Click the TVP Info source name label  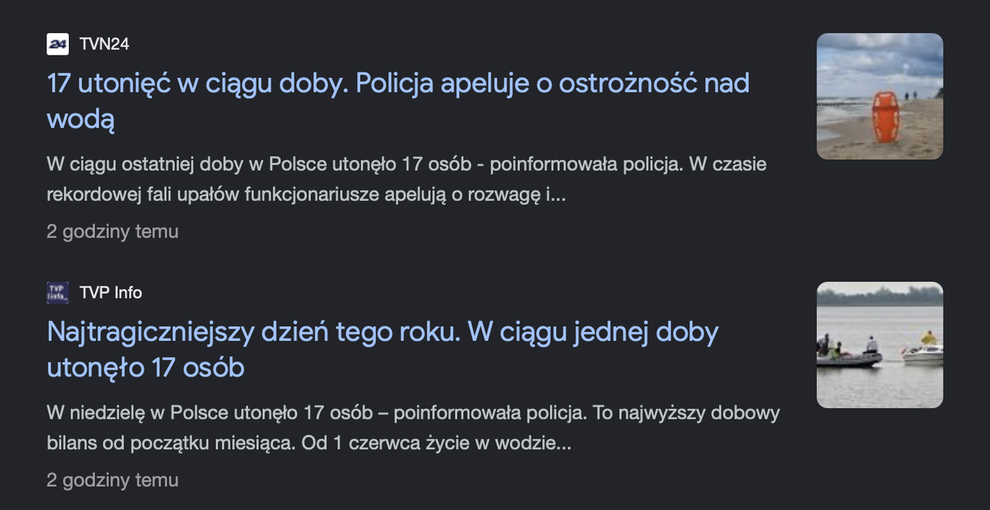coord(111,293)
